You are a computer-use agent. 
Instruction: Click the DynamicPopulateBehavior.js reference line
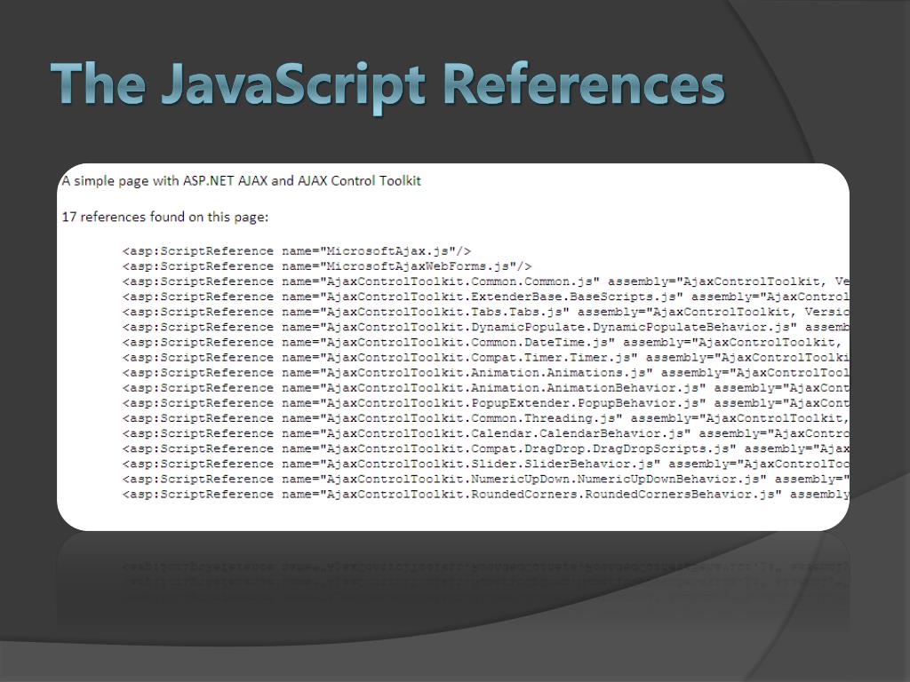(486, 327)
